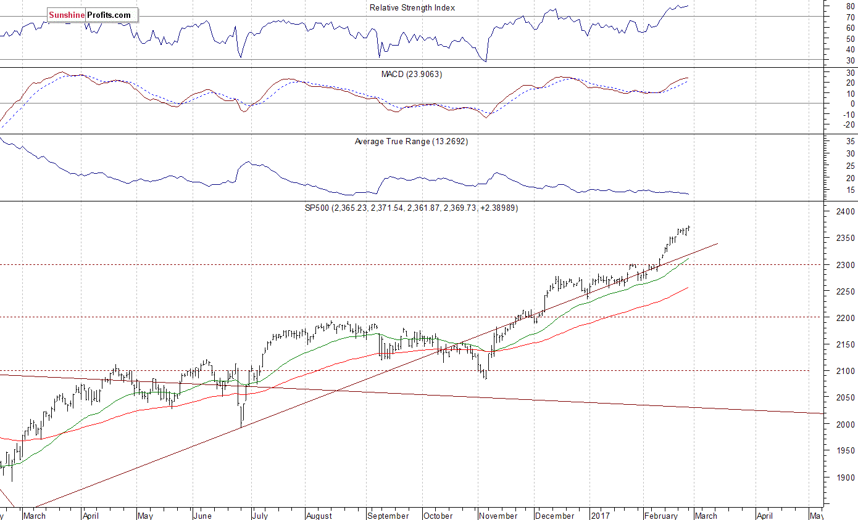This screenshot has width=858, height=520.
Task: Click the August label on time axis
Action: pos(319,516)
